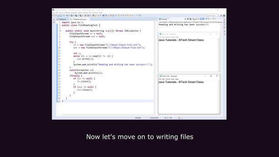Open View menu in Output-File Notepad
This screenshot has width=279, height=157.
point(173,79)
